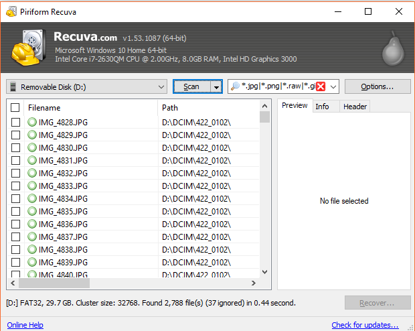
Task: Check the box for IMG_4833.JPG
Action: (x=15, y=186)
